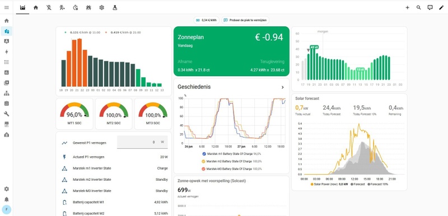The width and height of the screenshot is (448, 216).
Task: Open the house dashboard sidebar icon below store
Action: pos(7,135)
